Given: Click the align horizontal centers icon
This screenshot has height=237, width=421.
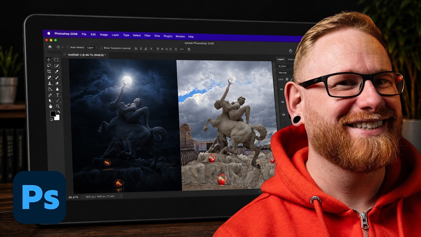Looking at the screenshot, I should (141, 48).
